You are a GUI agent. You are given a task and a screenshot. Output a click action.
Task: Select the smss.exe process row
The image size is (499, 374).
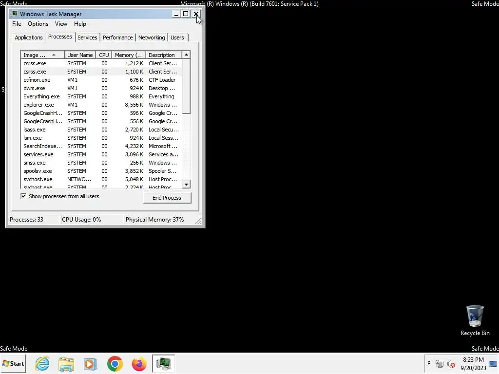coord(101,163)
